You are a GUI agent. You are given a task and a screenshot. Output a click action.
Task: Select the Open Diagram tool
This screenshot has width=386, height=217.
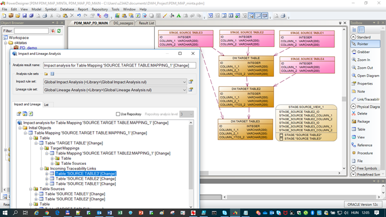(365, 76)
